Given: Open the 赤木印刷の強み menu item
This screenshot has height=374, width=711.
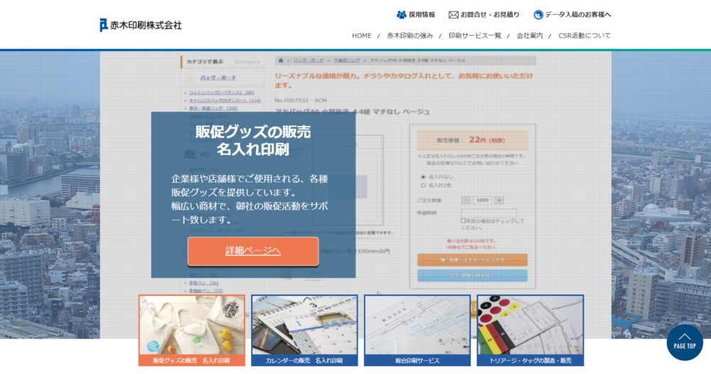Looking at the screenshot, I should 410,36.
